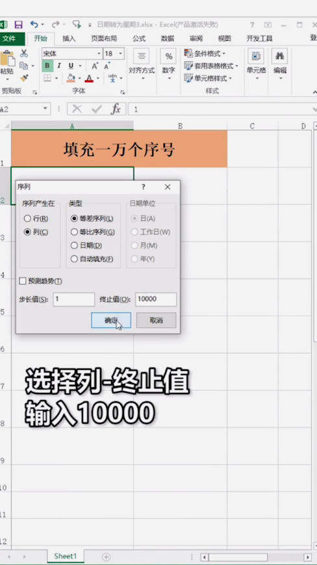Toggle Underline formatting

[x=71, y=66]
